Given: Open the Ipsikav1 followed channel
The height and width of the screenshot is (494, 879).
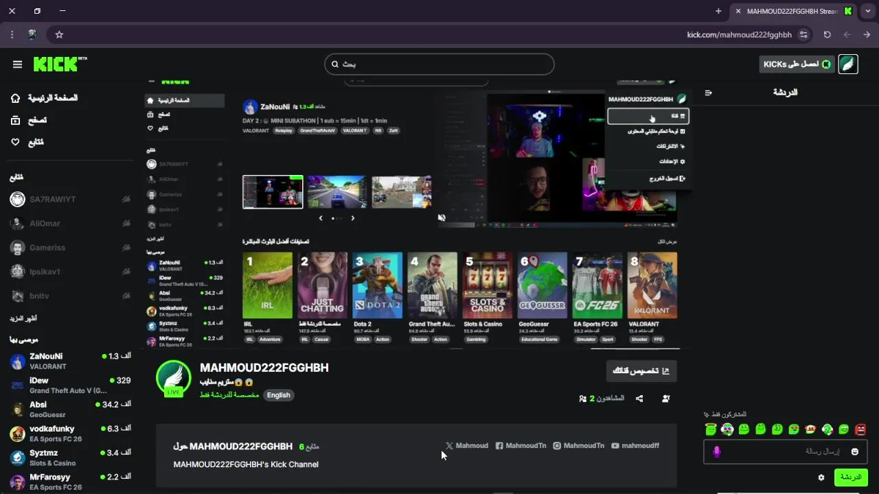Looking at the screenshot, I should [x=70, y=272].
